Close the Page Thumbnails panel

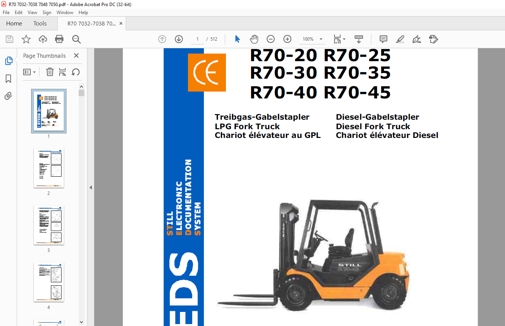point(76,55)
